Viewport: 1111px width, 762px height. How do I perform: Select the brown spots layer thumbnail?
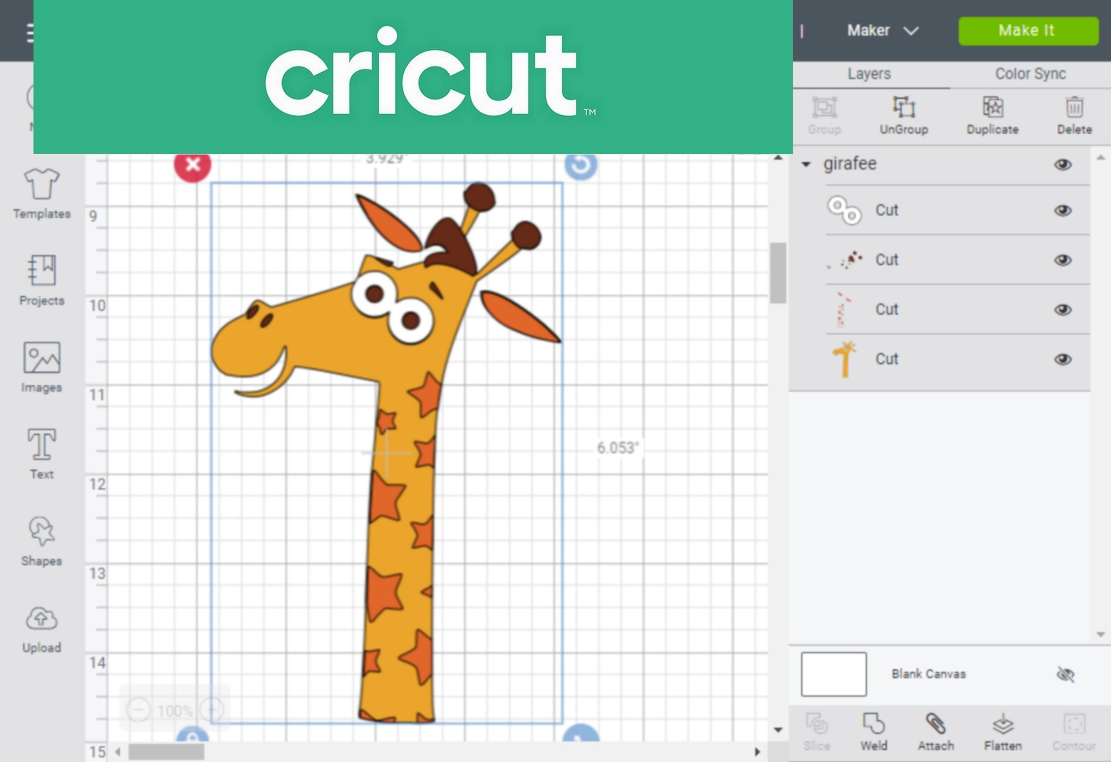(x=845, y=260)
